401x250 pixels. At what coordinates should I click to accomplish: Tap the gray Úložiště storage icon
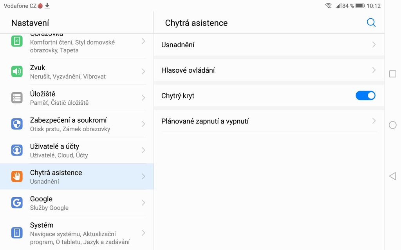click(17, 98)
